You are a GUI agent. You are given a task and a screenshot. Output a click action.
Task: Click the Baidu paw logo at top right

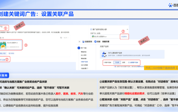pos(171,5)
